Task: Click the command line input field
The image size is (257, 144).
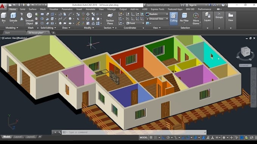Action: (x=136, y=132)
